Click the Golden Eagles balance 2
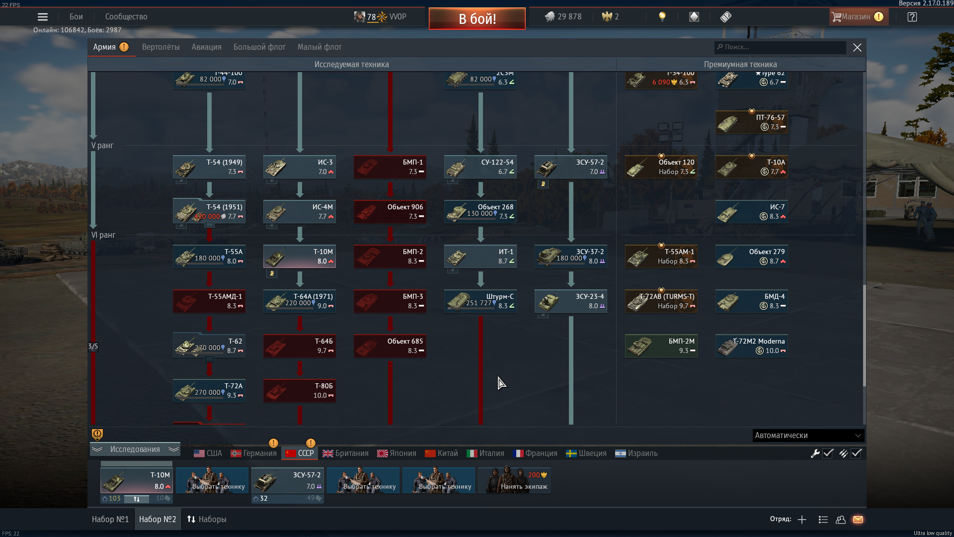 coord(610,17)
